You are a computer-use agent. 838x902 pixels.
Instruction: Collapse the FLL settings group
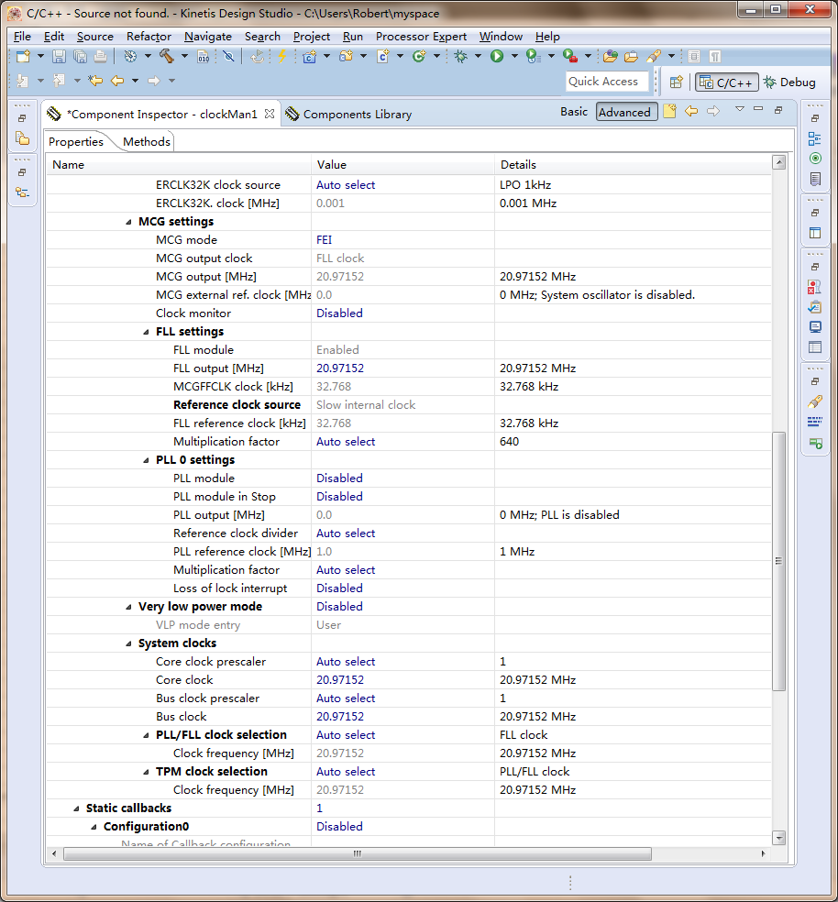146,332
